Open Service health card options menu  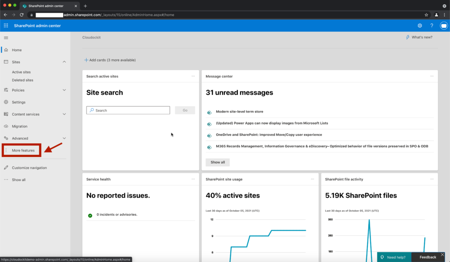(x=193, y=179)
